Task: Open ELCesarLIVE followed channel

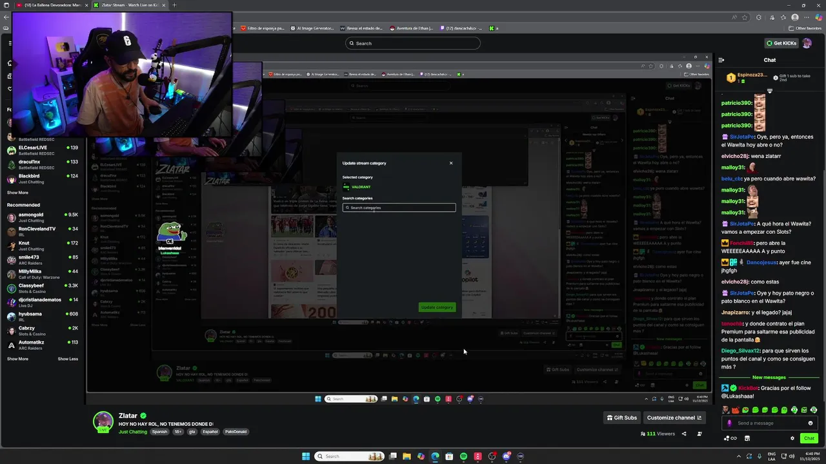Action: [x=43, y=150]
